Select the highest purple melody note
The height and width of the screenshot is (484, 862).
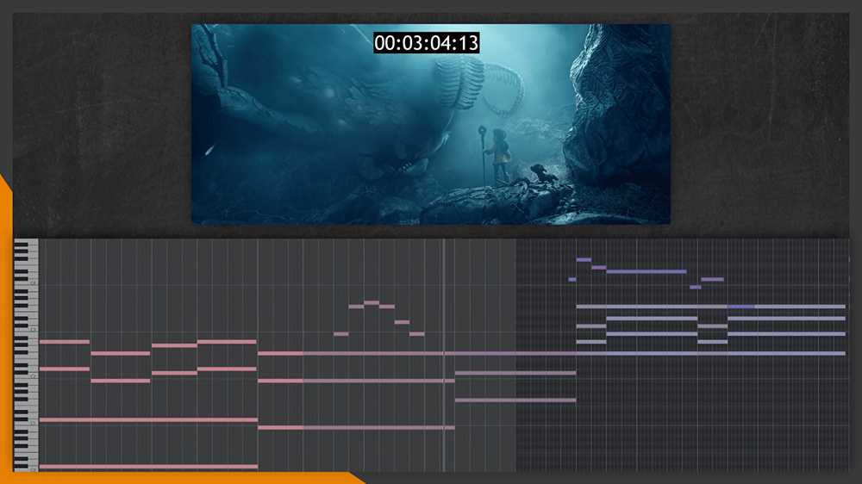click(584, 260)
